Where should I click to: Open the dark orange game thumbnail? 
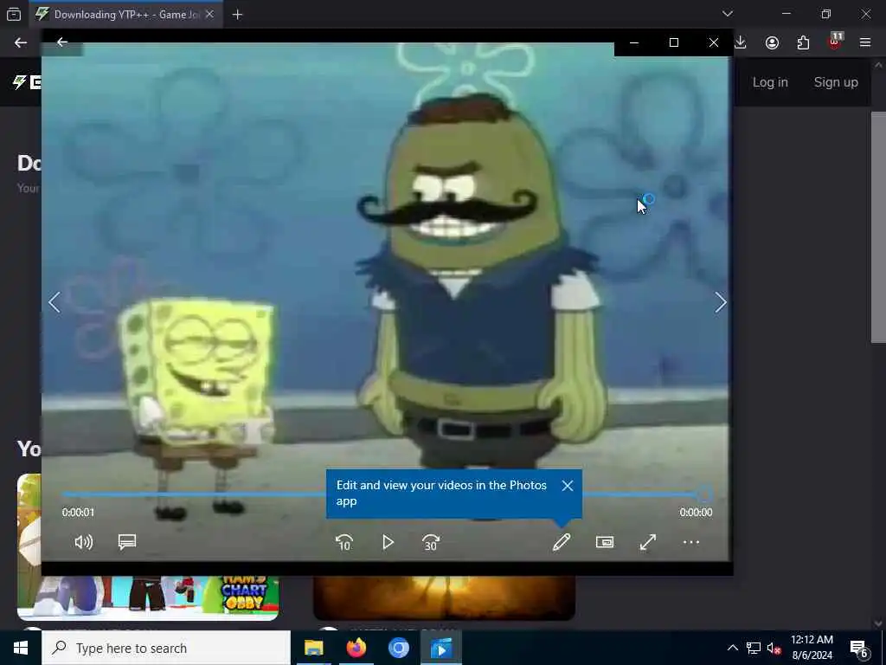pyautogui.click(x=444, y=597)
